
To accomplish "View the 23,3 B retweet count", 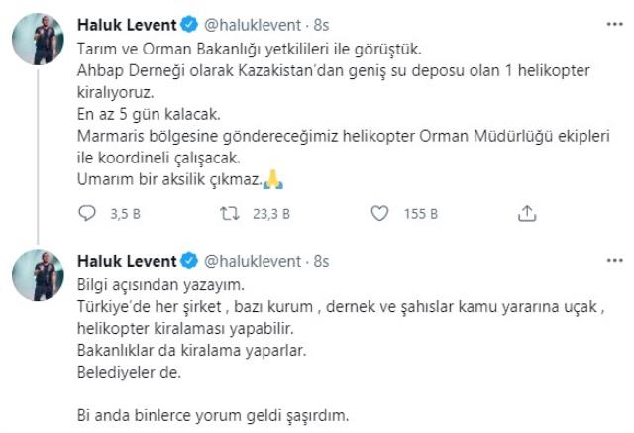I will [x=267, y=212].
